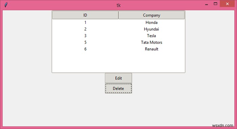This screenshot has height=129, width=237.
Task: Click the Company column header
Action: pyautogui.click(x=152, y=15)
